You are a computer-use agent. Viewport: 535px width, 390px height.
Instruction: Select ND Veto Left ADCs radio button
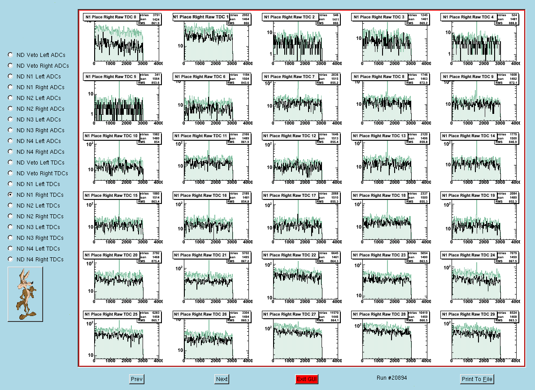coord(11,55)
